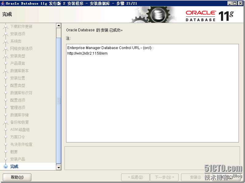
Task: Select the 安装选项 step
Action: point(18,34)
